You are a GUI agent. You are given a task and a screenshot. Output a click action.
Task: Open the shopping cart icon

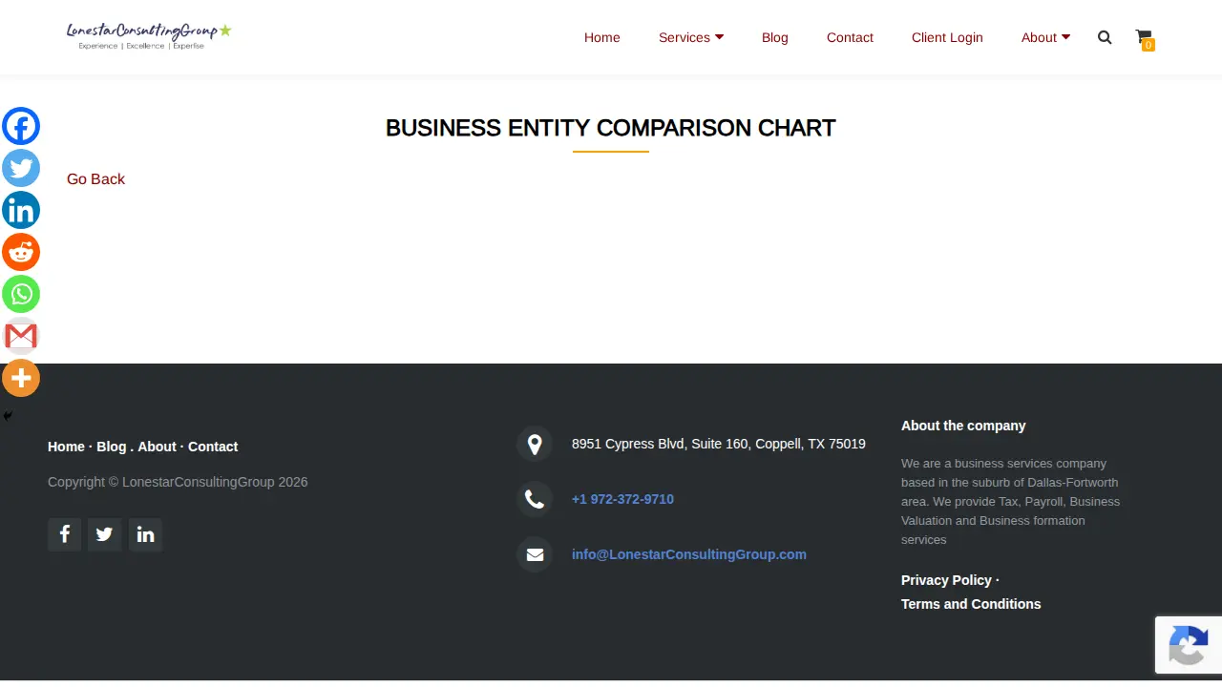pos(1144,38)
